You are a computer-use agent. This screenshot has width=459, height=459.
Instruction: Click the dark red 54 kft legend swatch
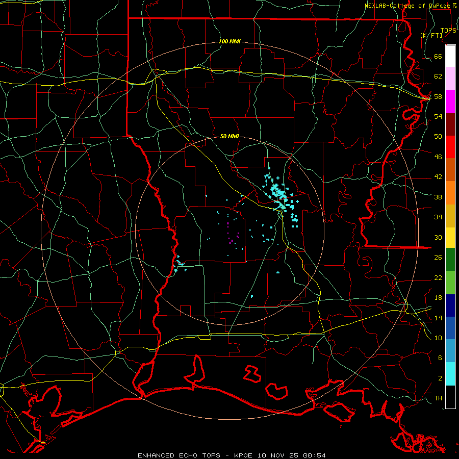coord(450,124)
